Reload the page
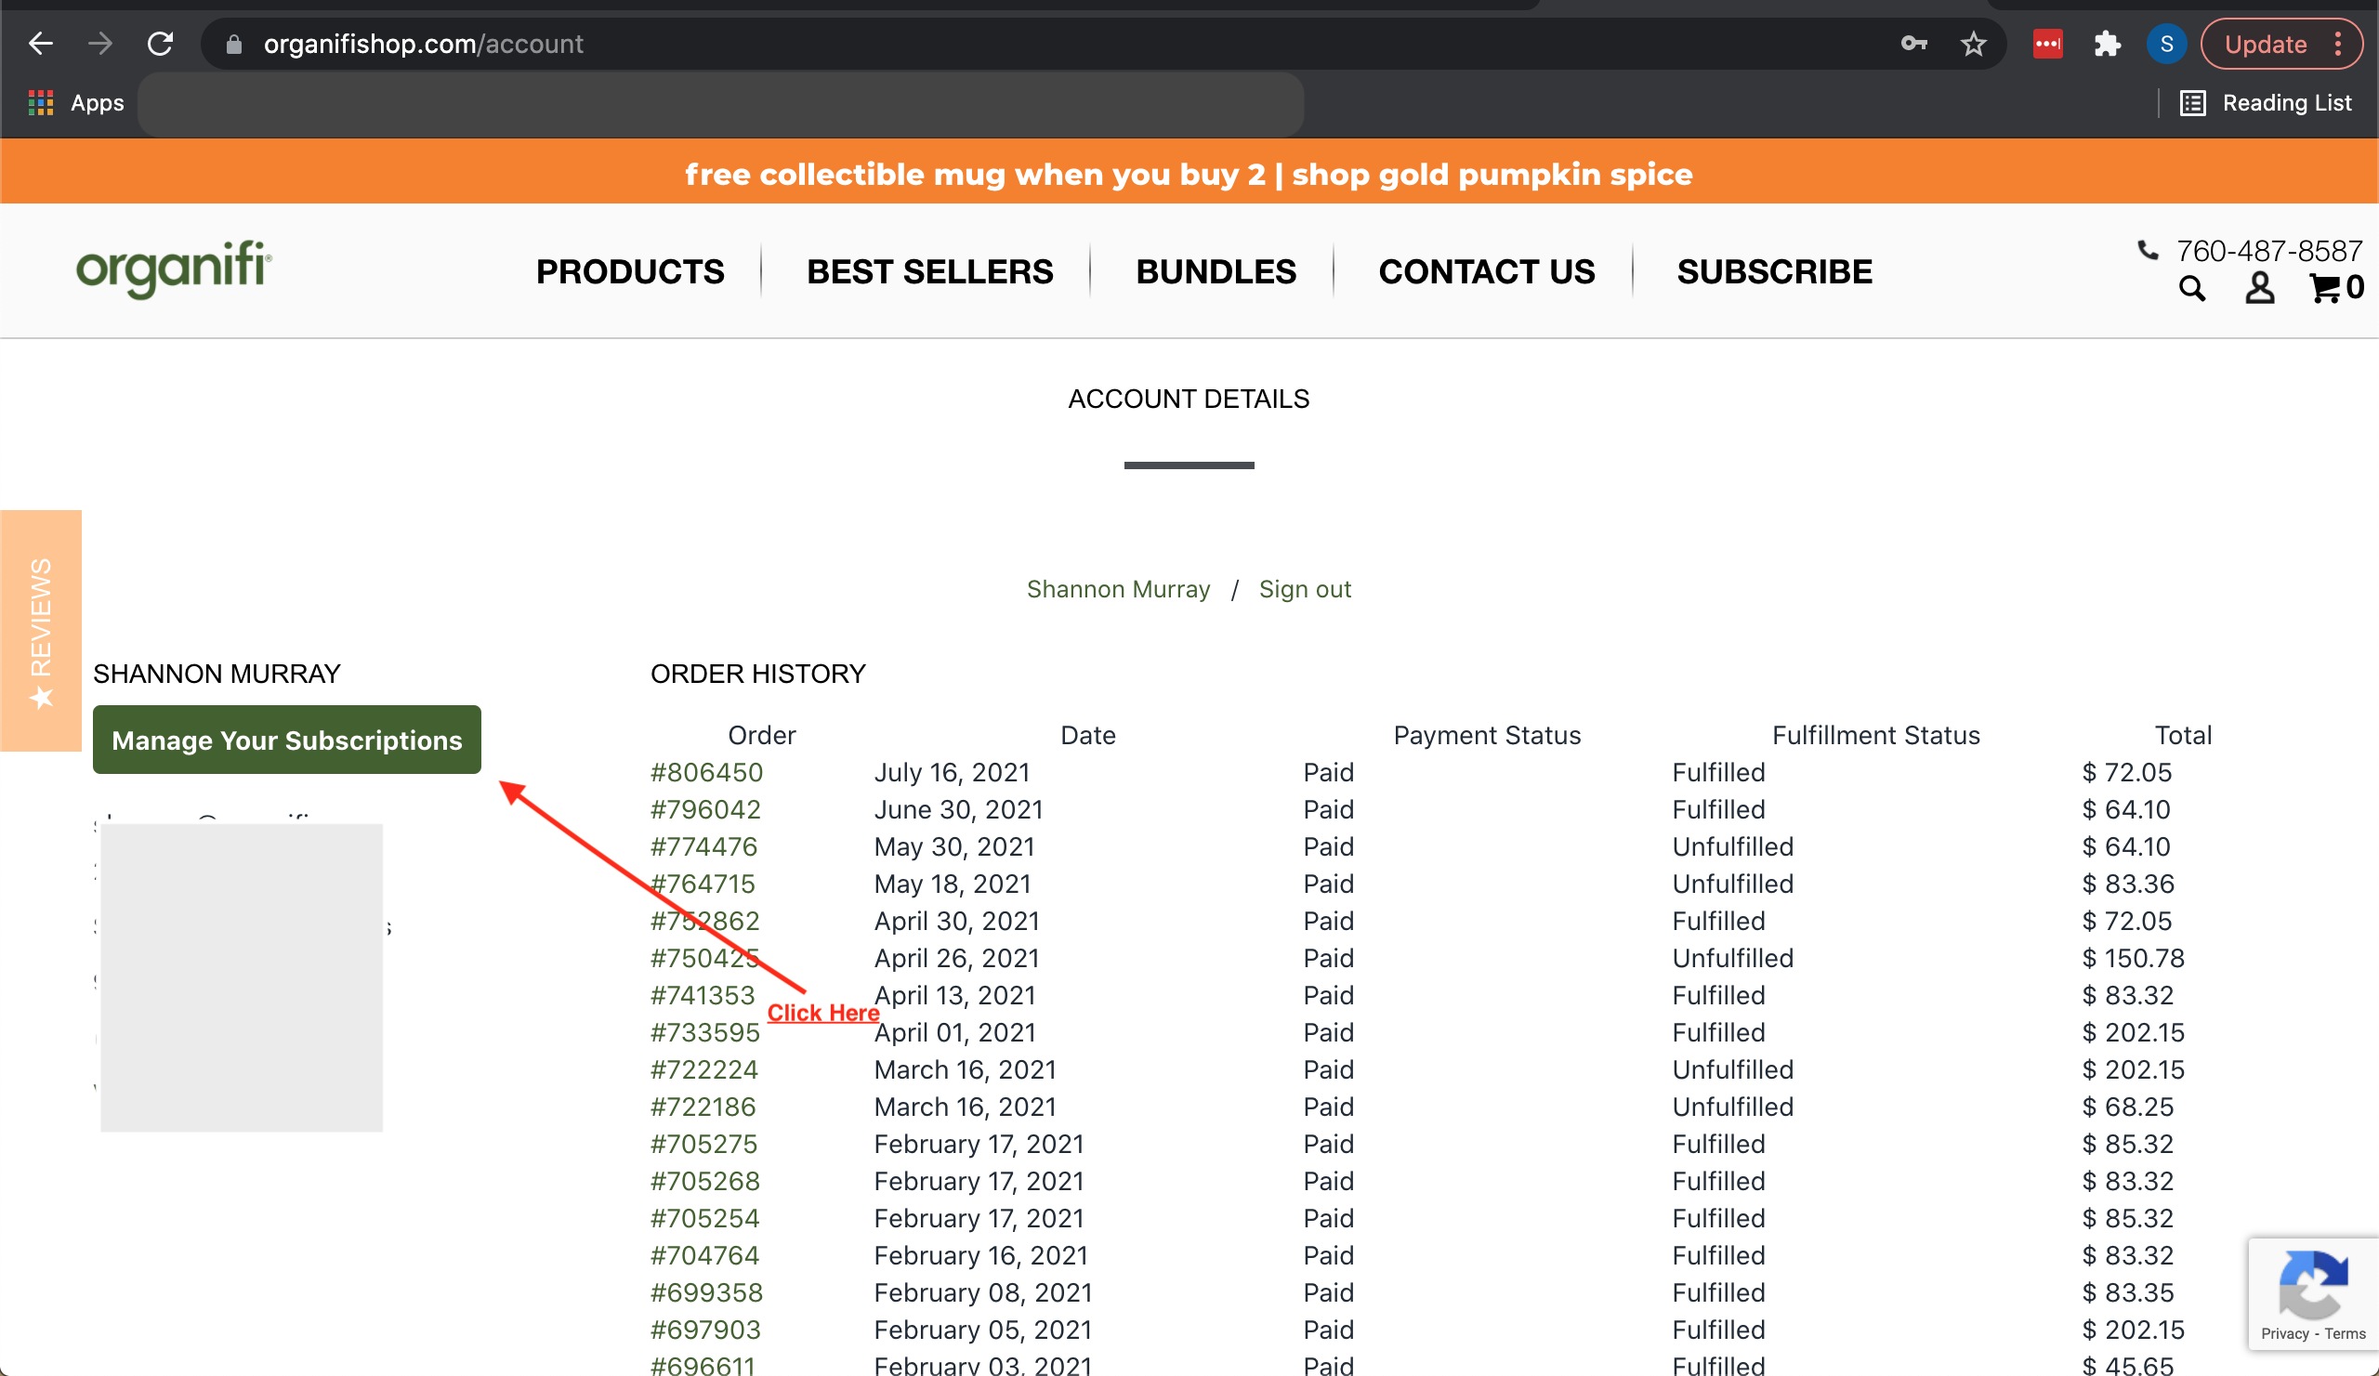 [161, 44]
